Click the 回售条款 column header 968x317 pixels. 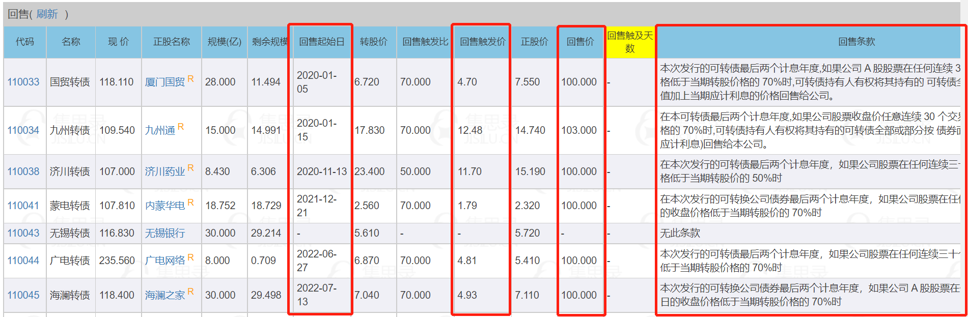click(856, 42)
